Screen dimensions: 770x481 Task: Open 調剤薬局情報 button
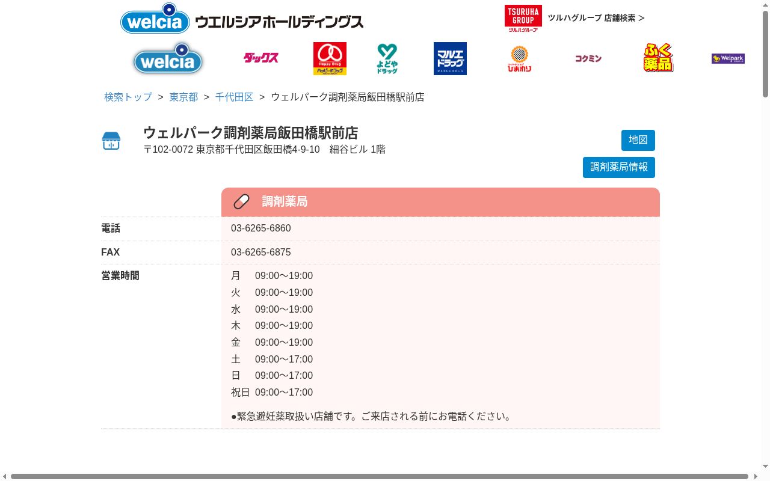[619, 167]
